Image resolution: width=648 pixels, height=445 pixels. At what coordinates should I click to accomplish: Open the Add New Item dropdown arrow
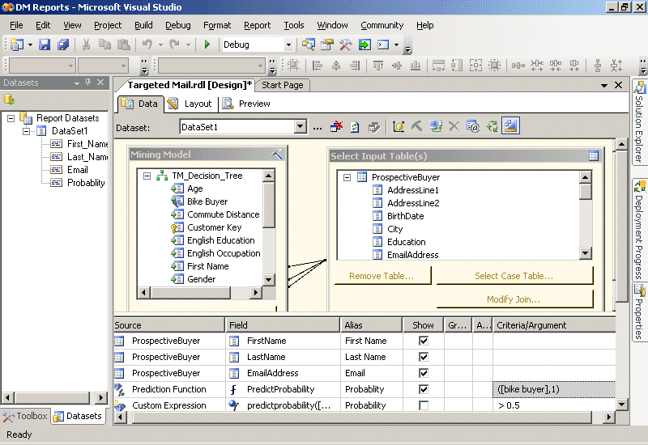30,44
